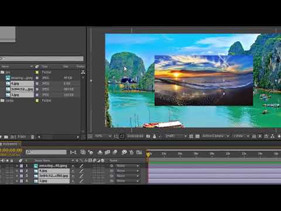281x211 pixels.
Task: Toggle Pixel Aspect Ratio Correction icon
Action: click(x=254, y=136)
